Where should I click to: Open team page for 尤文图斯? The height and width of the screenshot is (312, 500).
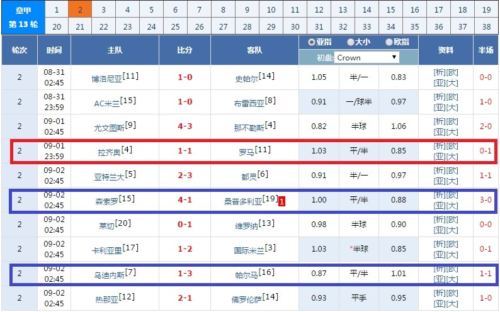coord(109,128)
